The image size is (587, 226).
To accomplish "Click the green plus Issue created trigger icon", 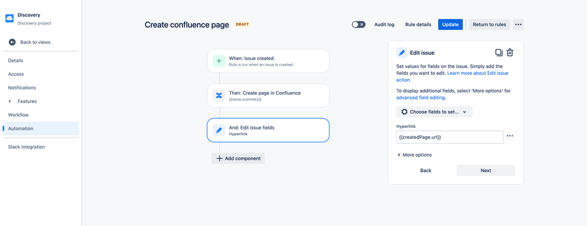I will pyautogui.click(x=219, y=61).
